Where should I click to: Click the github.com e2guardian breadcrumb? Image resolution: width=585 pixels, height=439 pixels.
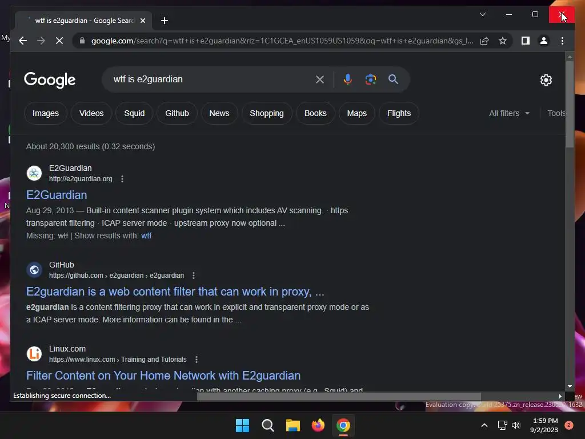117,276
